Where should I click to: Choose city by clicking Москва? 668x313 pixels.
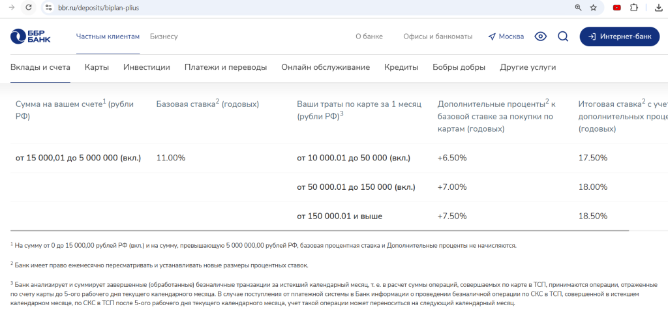[x=511, y=37]
